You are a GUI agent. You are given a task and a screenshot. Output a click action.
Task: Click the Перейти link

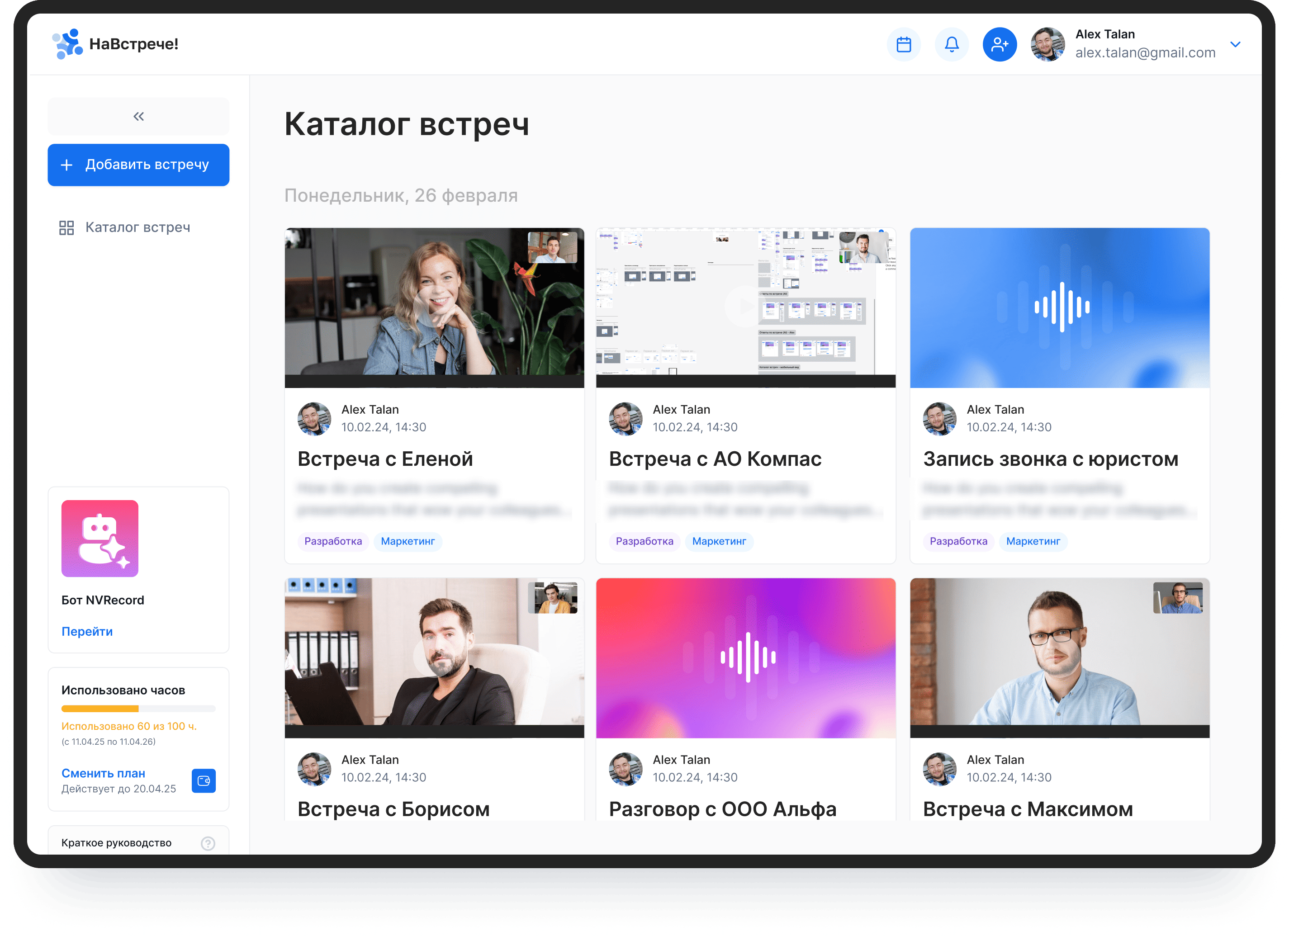click(87, 631)
